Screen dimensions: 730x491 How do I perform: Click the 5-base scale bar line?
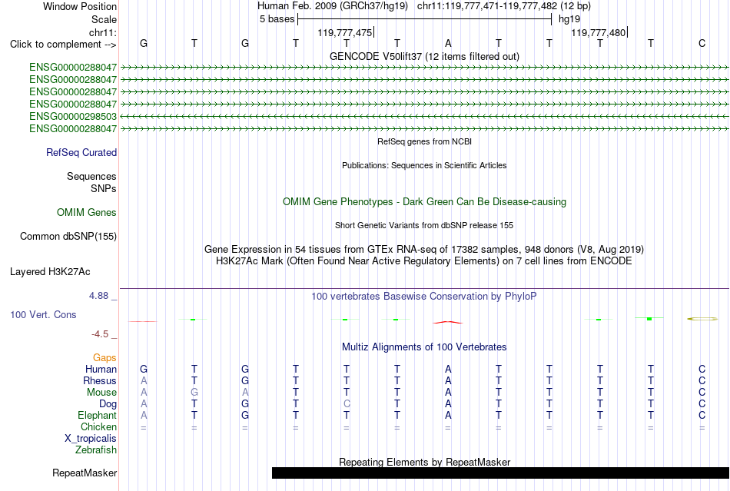pyautogui.click(x=425, y=19)
